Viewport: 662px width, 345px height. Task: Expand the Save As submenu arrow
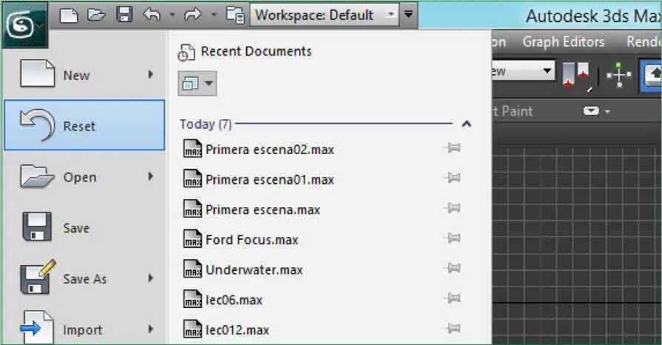click(x=150, y=278)
